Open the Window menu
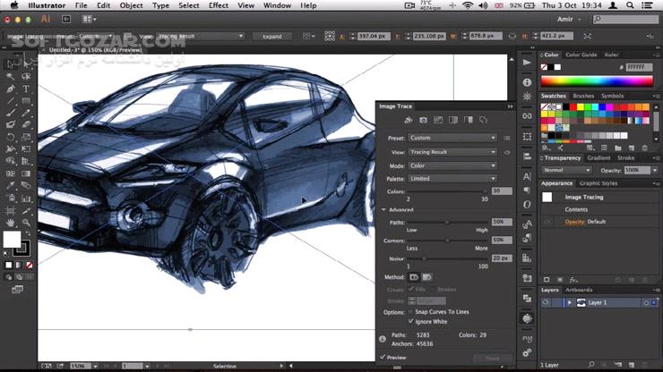This screenshot has height=372, width=663. click(277, 5)
